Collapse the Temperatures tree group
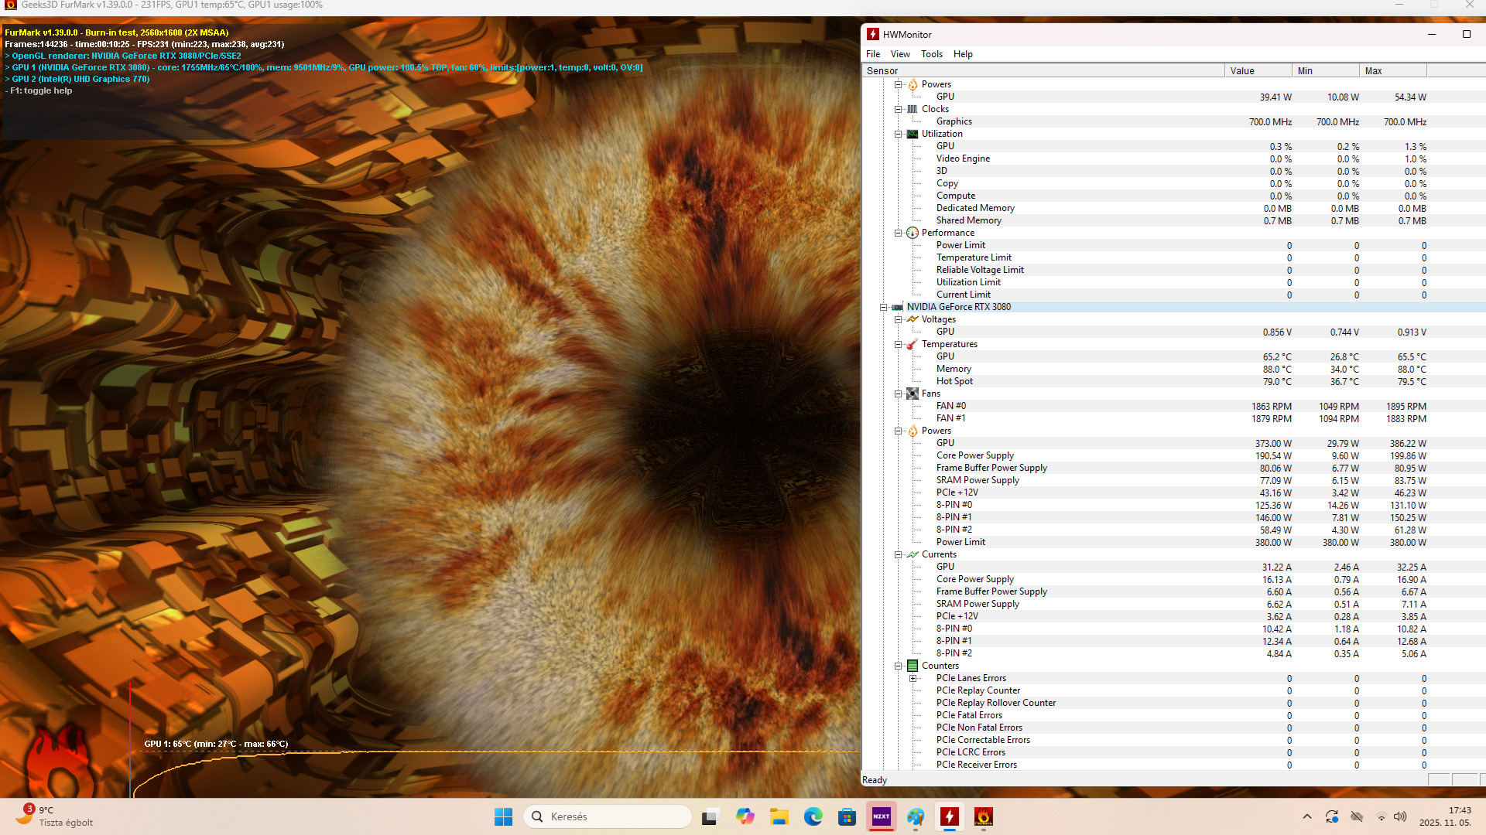 (898, 344)
